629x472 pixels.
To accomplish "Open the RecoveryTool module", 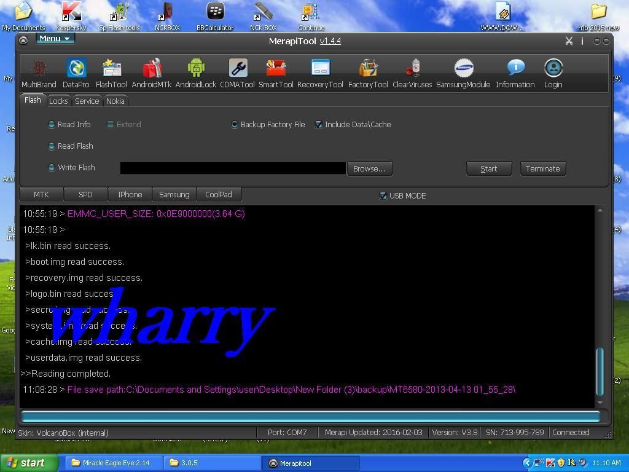I will click(320, 73).
